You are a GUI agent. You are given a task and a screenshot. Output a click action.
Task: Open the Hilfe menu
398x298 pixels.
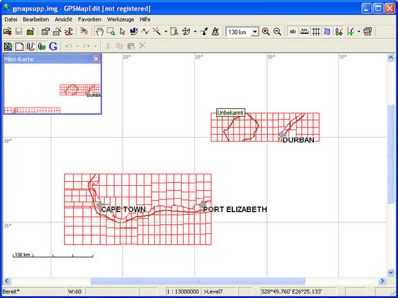tap(145, 19)
